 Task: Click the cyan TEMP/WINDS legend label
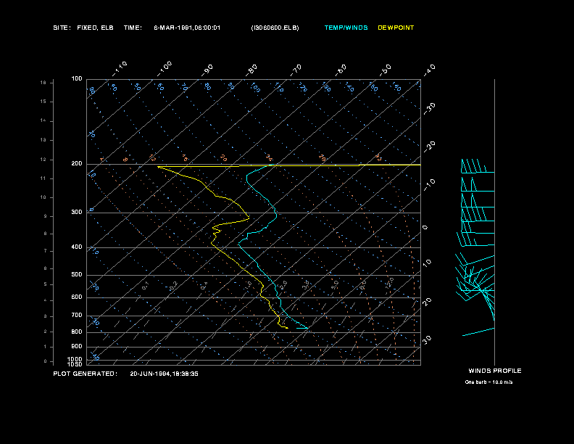coord(346,28)
